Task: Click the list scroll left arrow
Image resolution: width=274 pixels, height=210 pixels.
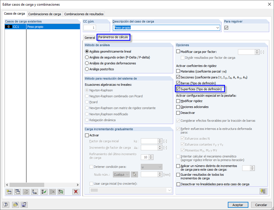Action: click(x=7, y=185)
